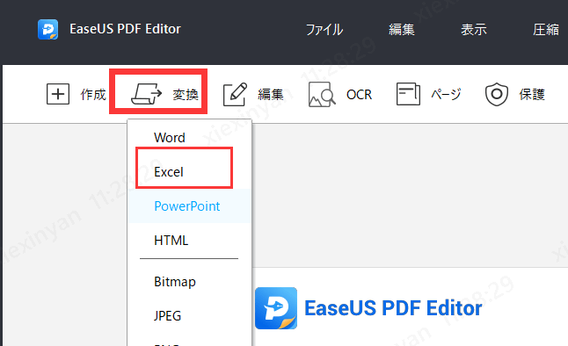
Task: Choose Excel in the convert dropdown
Action: (x=189, y=171)
